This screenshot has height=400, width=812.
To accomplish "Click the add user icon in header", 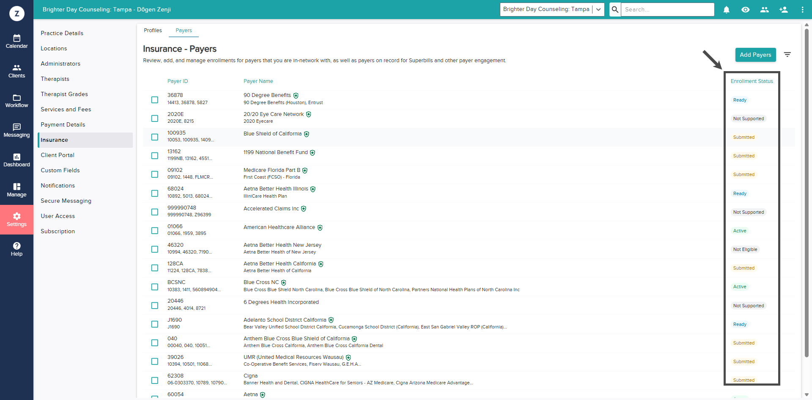I will (783, 9).
